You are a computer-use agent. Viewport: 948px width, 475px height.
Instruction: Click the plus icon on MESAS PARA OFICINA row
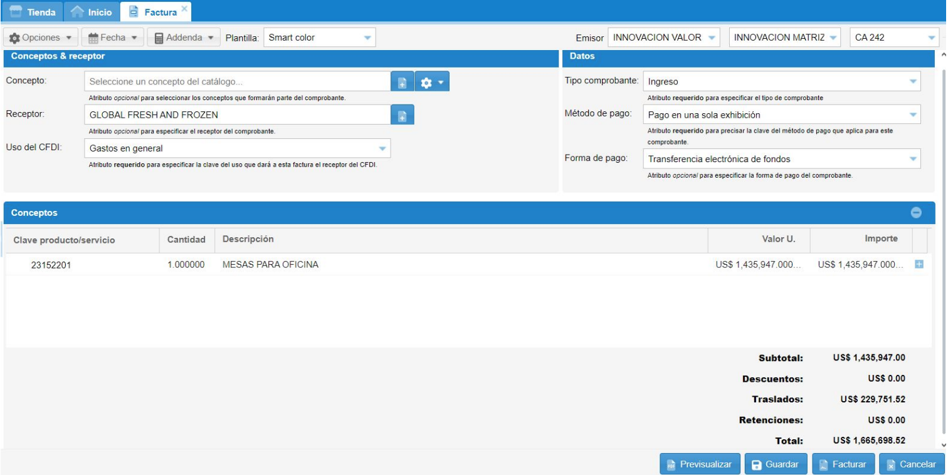pos(919,265)
